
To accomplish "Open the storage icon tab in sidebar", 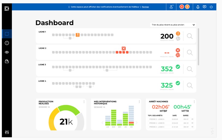I will (7, 61).
